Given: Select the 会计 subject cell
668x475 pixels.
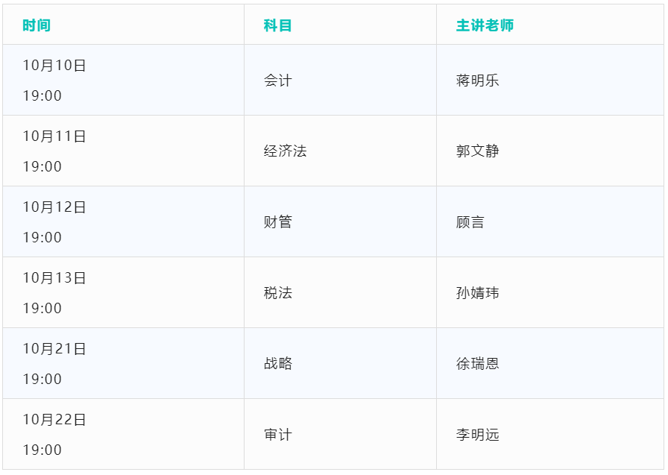Looking at the screenshot, I should [277, 81].
